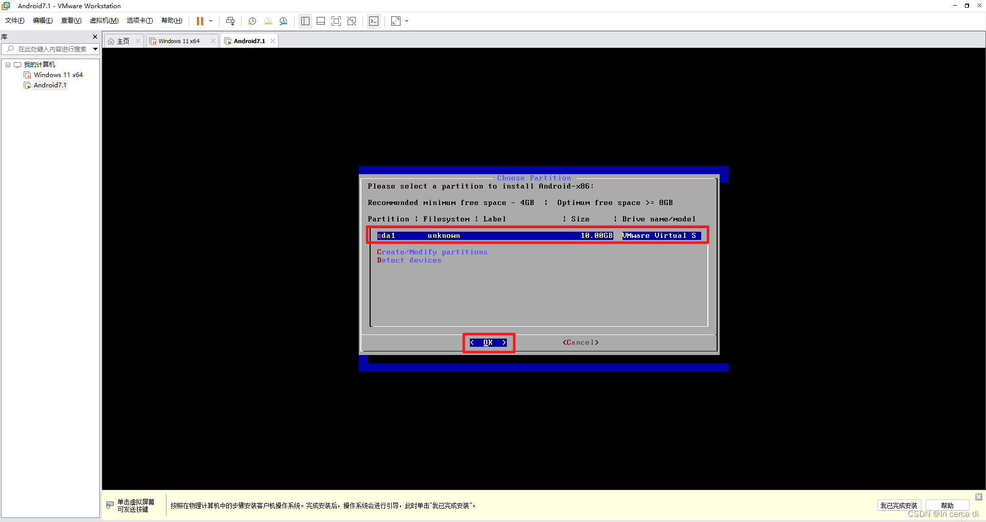
Task: Toggle the console view icon
Action: click(374, 21)
